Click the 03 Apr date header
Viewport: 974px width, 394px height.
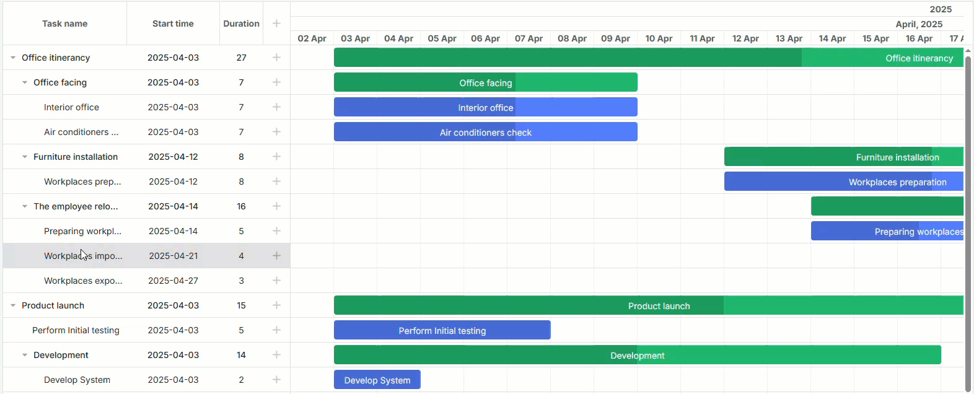point(356,38)
